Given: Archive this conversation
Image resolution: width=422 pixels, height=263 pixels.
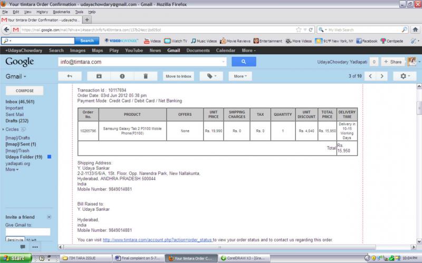Looking at the screenshot, I should click(99, 76).
